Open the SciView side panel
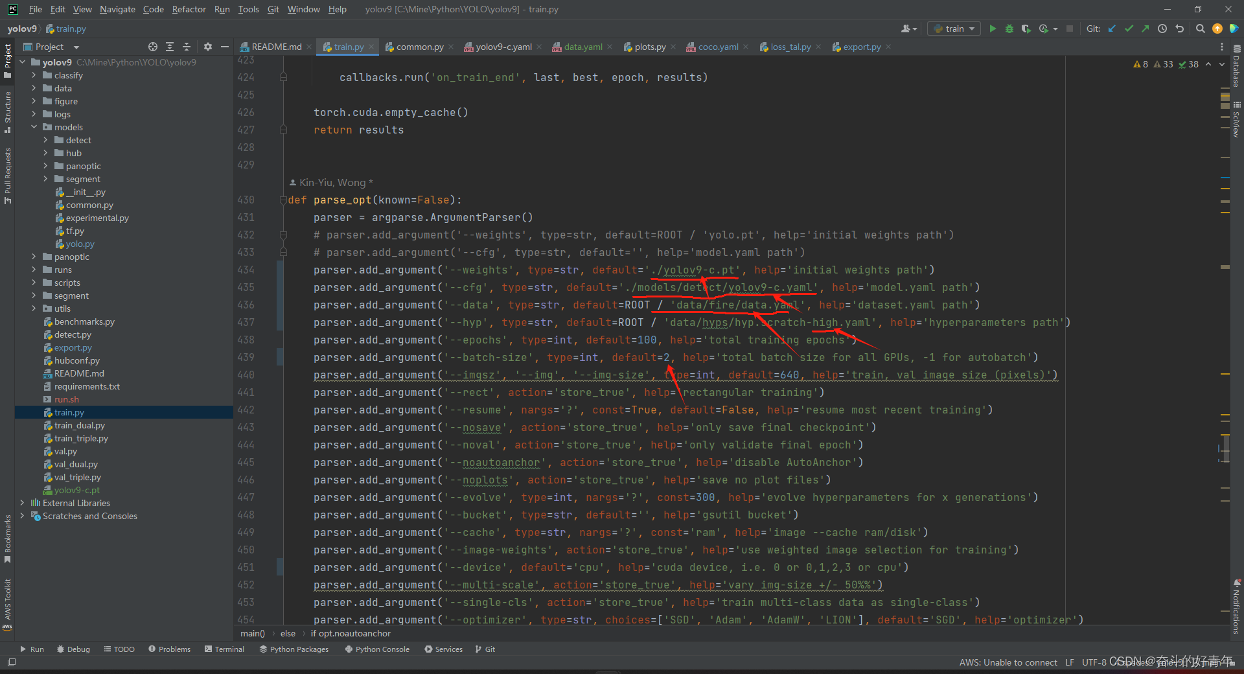 point(1236,120)
